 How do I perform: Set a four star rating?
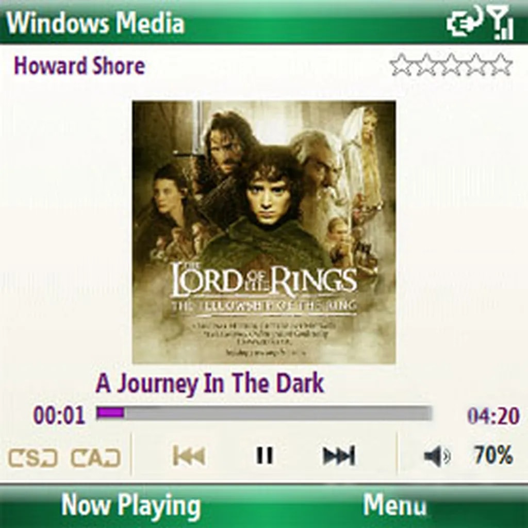pyautogui.click(x=476, y=64)
